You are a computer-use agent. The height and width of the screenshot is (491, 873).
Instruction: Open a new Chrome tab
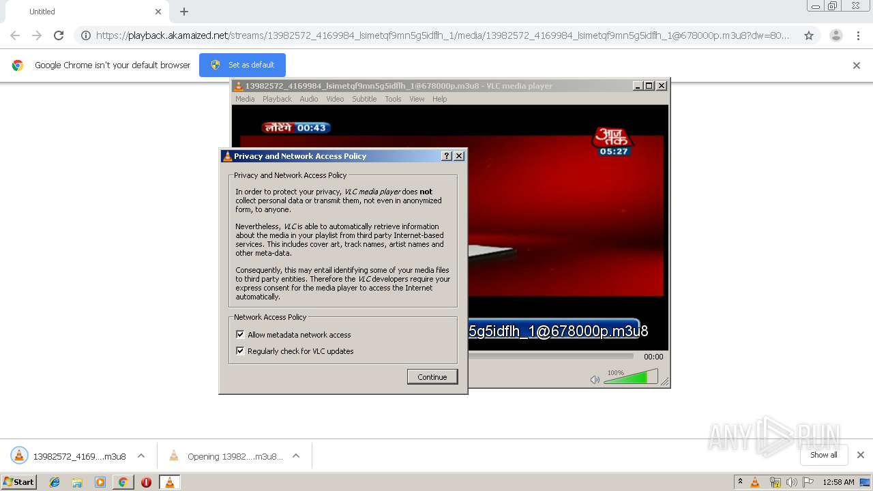(x=184, y=12)
